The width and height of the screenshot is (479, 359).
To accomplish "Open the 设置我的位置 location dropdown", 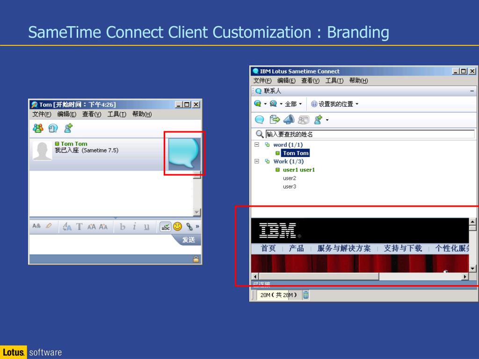I will (x=335, y=104).
